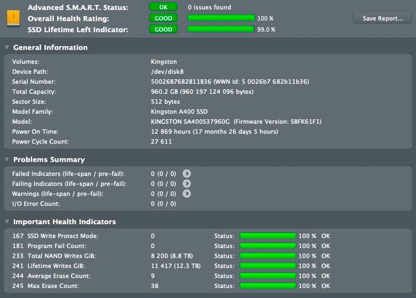Click the GOOD Overall Health Rating badge
The width and height of the screenshot is (416, 298).
pos(164,18)
